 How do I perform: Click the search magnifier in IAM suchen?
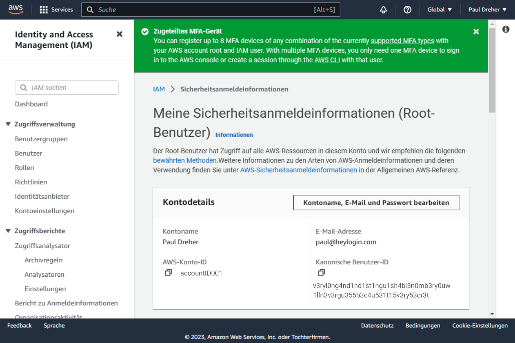coord(24,88)
